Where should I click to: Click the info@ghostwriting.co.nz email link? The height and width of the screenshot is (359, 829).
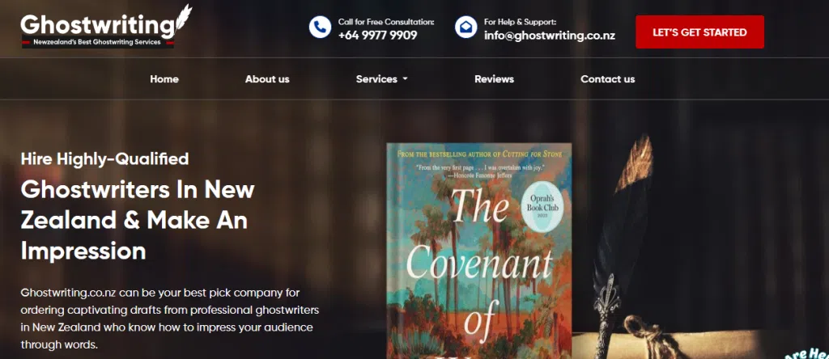pos(550,36)
